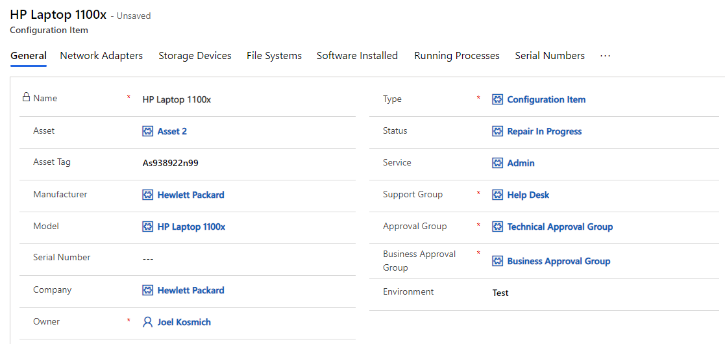The height and width of the screenshot is (344, 725).
Task: Click the lock icon beside Name
Action: click(27, 97)
